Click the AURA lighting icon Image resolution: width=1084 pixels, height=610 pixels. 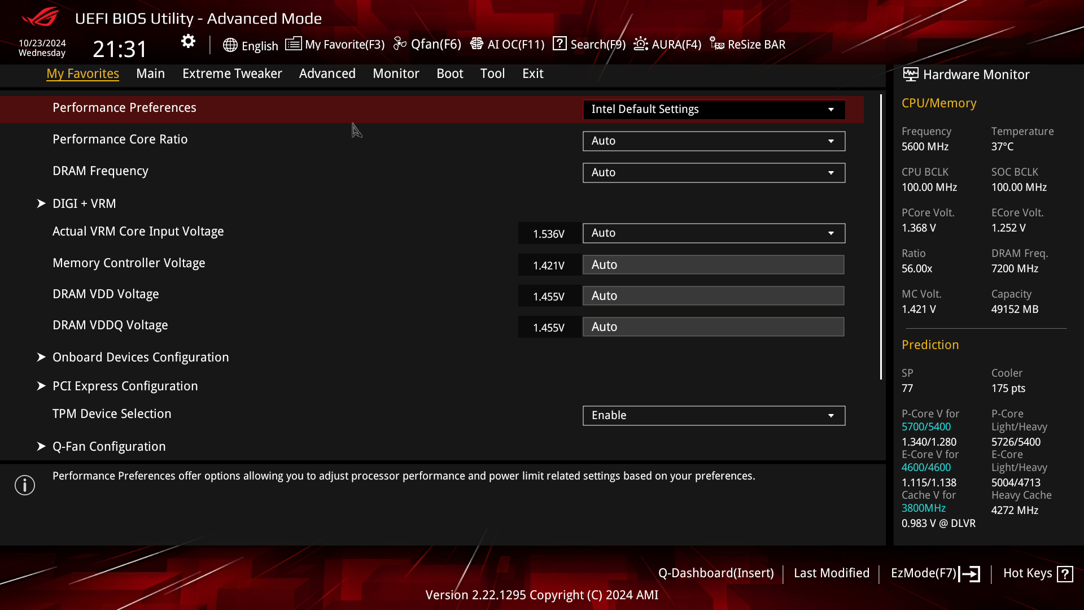pyautogui.click(x=640, y=43)
